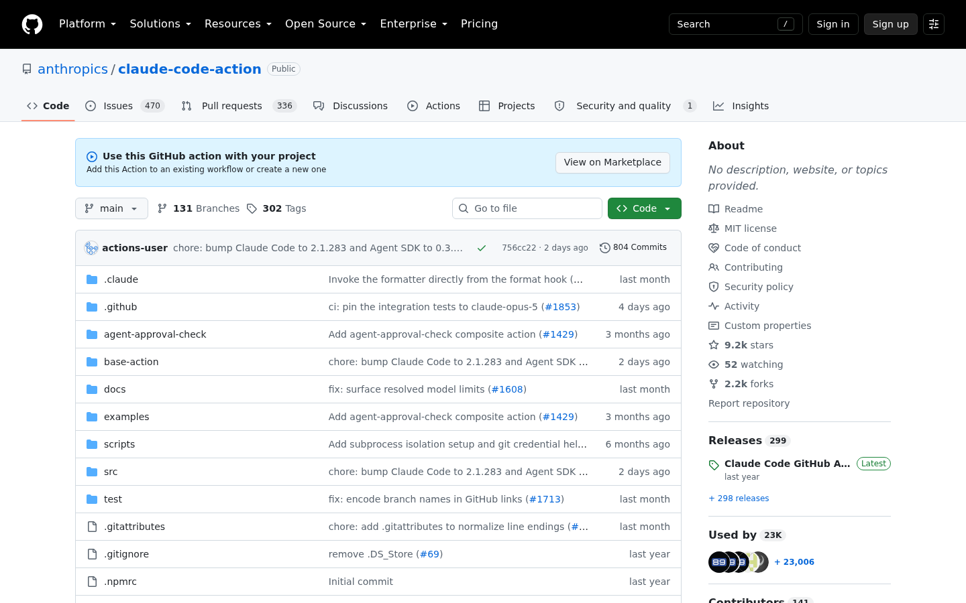Open the appearance settings icon in header
The image size is (966, 603).
pos(934,24)
